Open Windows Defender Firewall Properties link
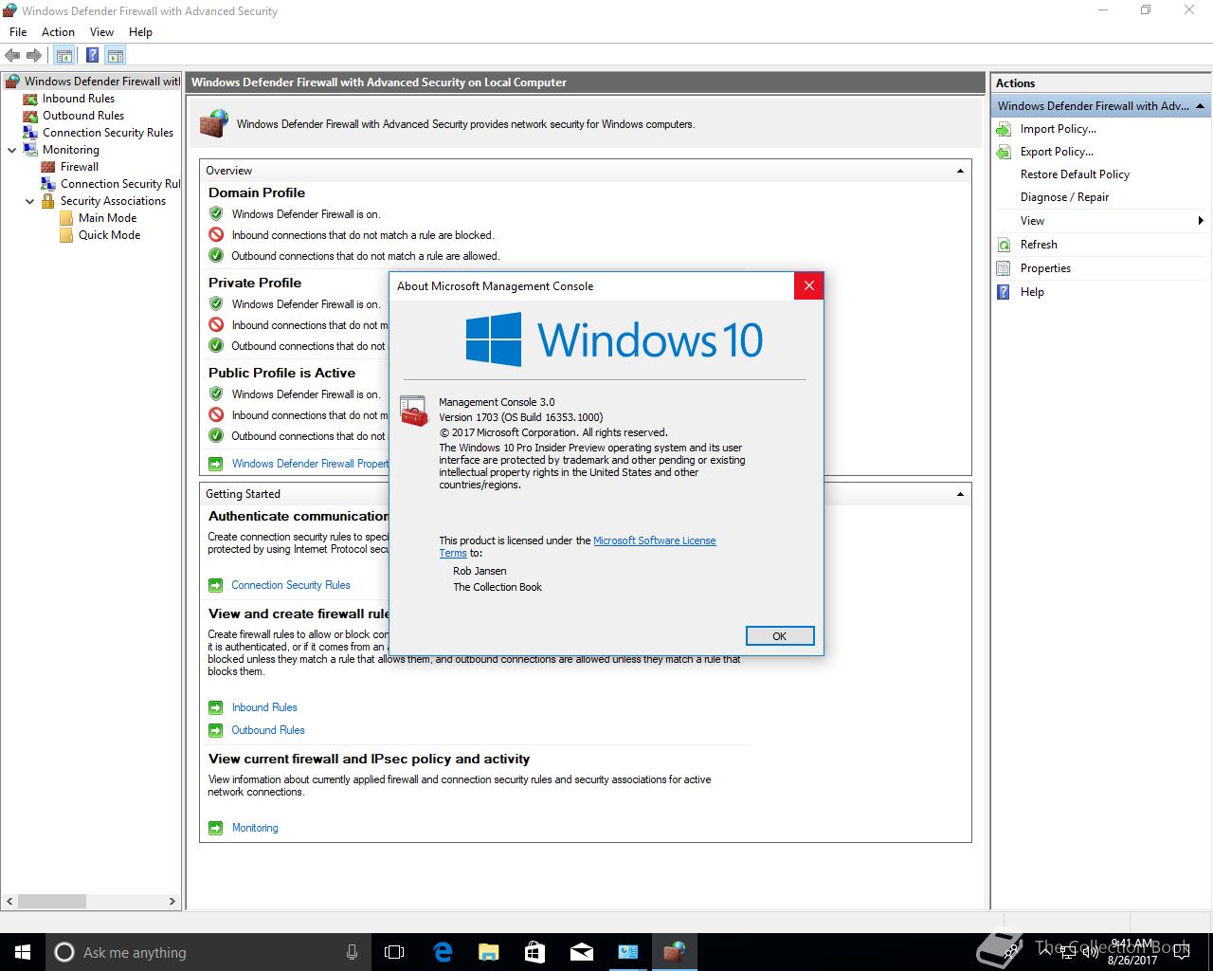This screenshot has width=1213, height=971. point(310,464)
